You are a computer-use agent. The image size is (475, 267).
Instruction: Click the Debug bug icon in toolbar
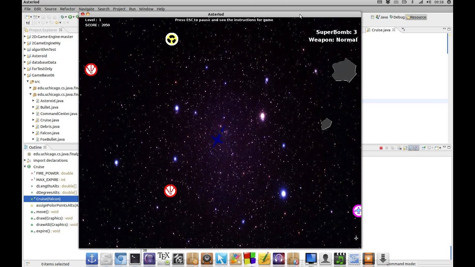tap(63, 17)
